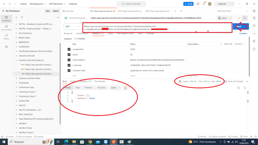
Task: Open the JSON format dropdown
Action: click(x=115, y=88)
